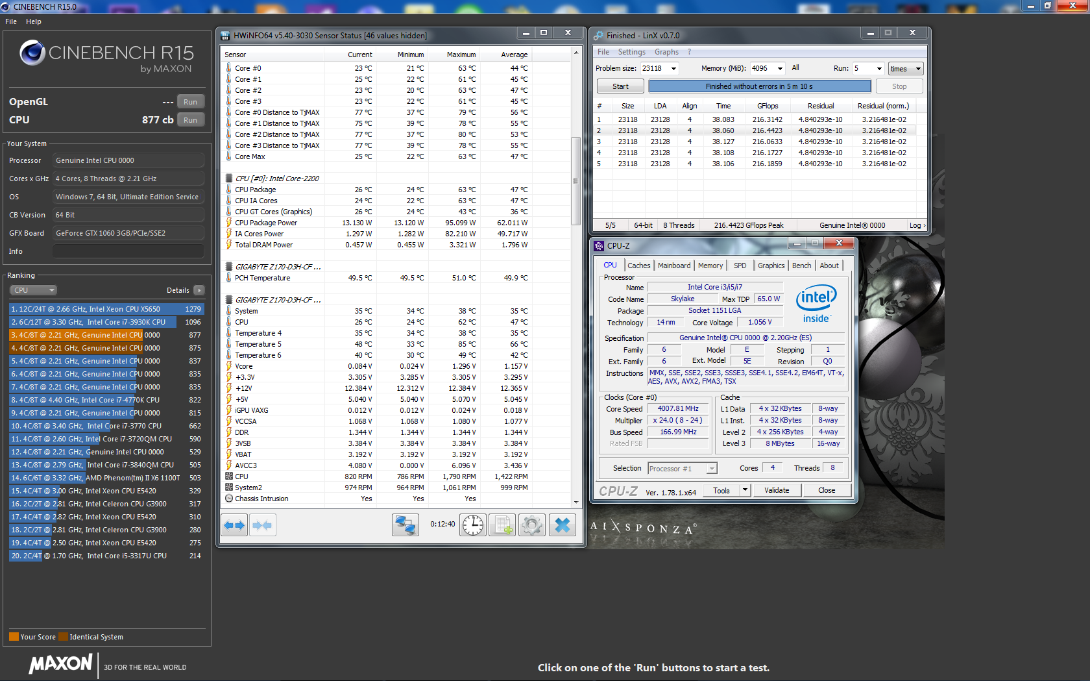The width and height of the screenshot is (1090, 681).
Task: Click the Intel inside logo in CPU-Z
Action: tap(816, 304)
